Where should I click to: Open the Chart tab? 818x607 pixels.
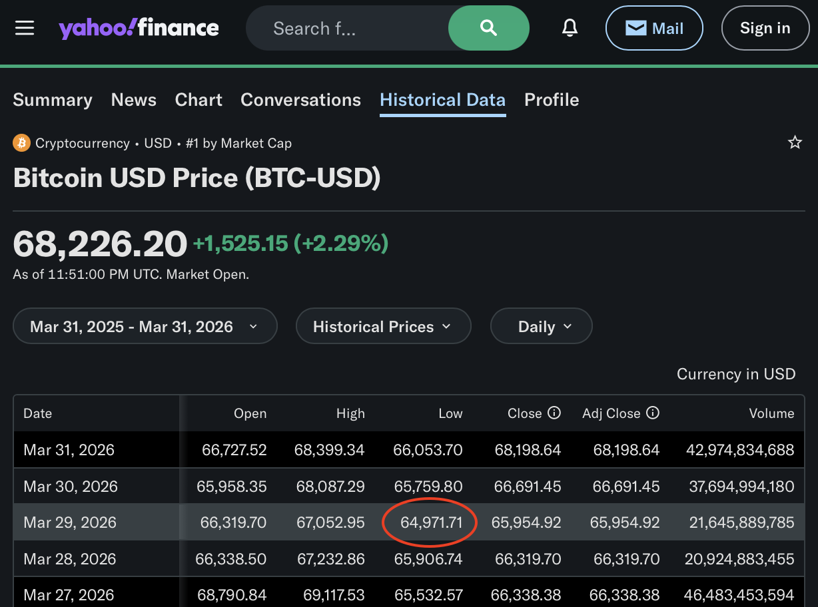tap(199, 100)
